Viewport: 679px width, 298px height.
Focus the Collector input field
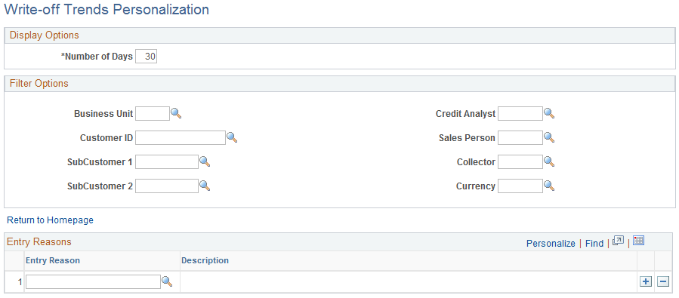520,162
